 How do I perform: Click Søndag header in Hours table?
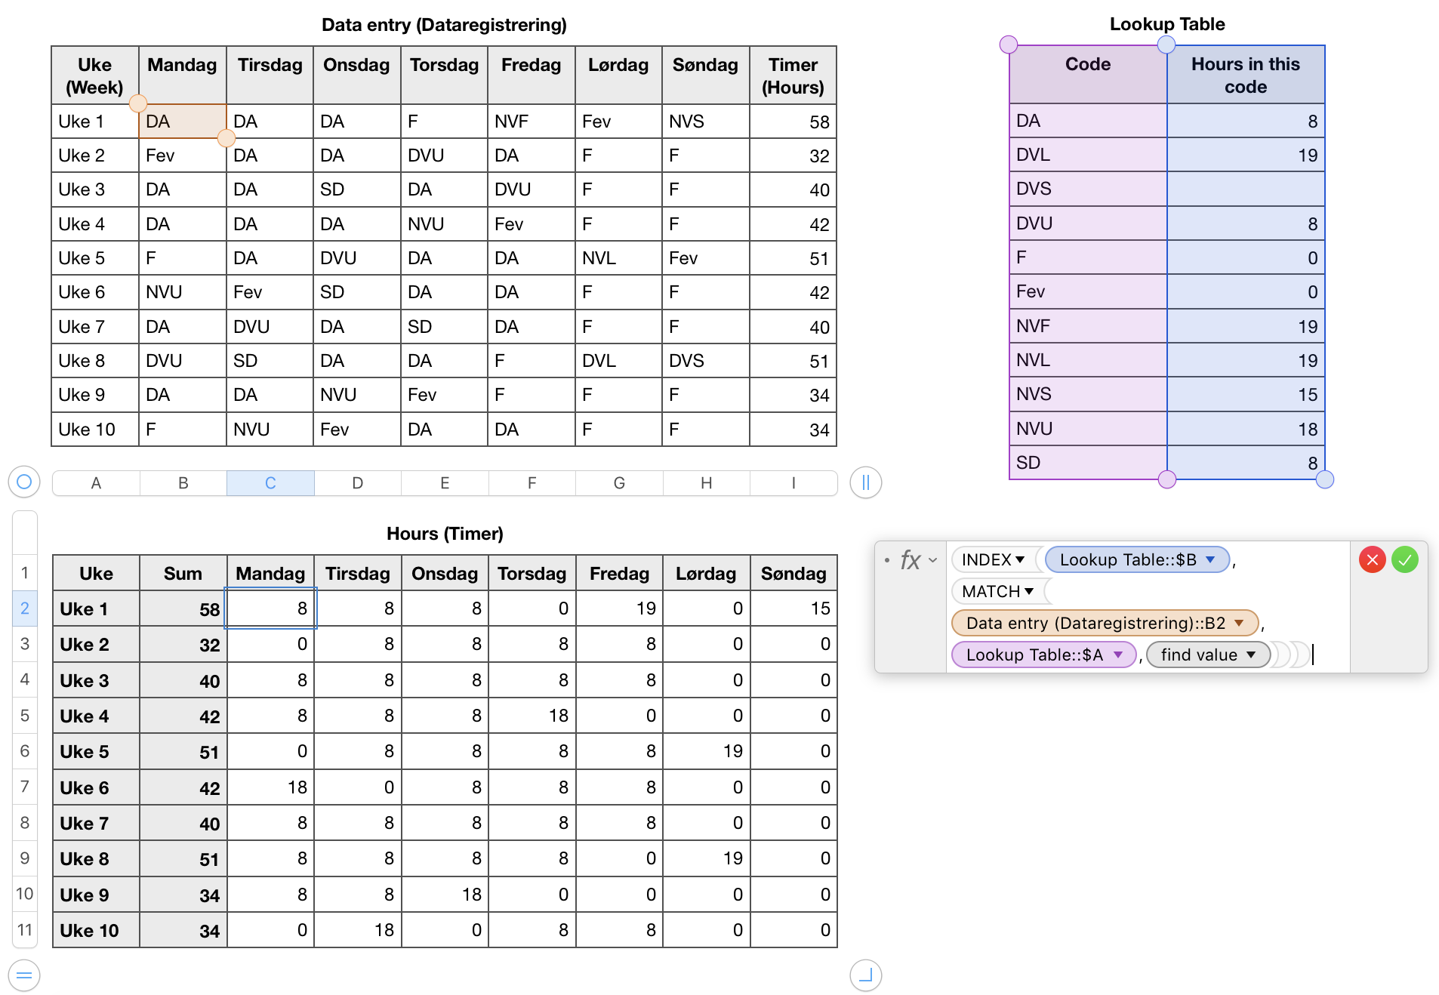(793, 574)
